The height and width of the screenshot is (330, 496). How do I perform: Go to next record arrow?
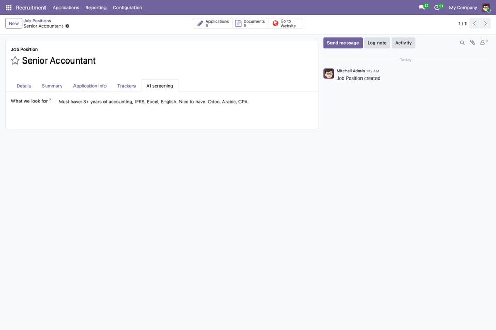(x=485, y=23)
